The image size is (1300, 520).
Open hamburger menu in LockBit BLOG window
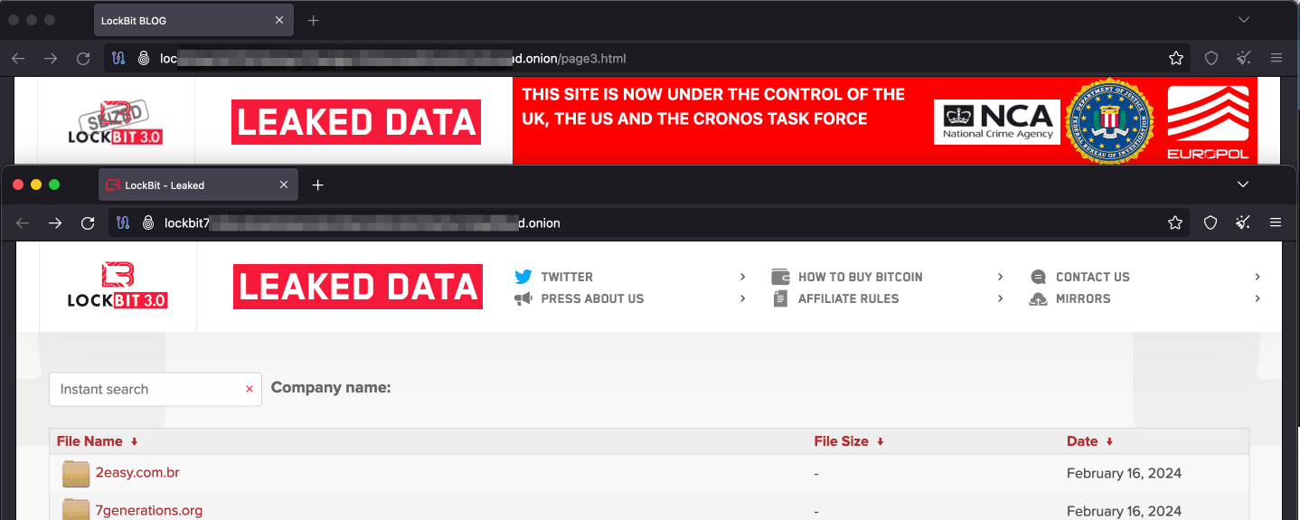1276,59
